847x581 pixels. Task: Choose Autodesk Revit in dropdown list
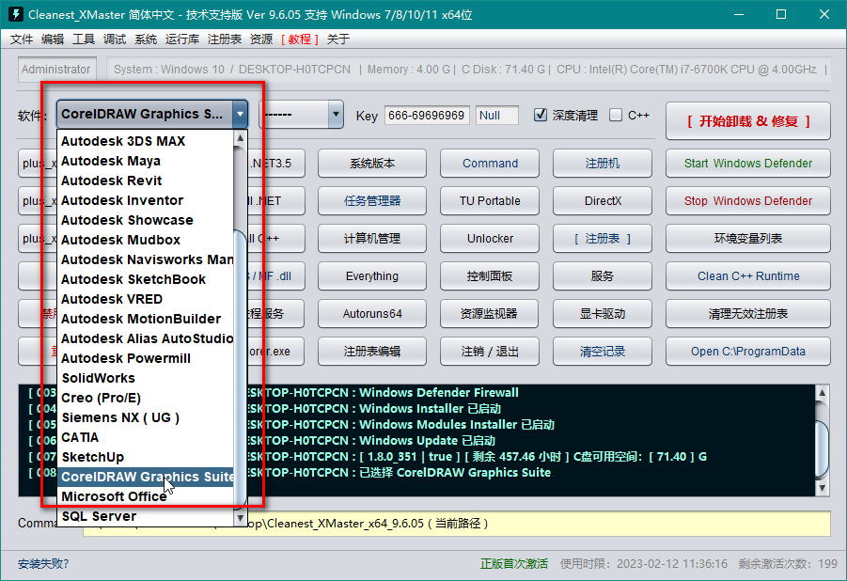pyautogui.click(x=146, y=181)
